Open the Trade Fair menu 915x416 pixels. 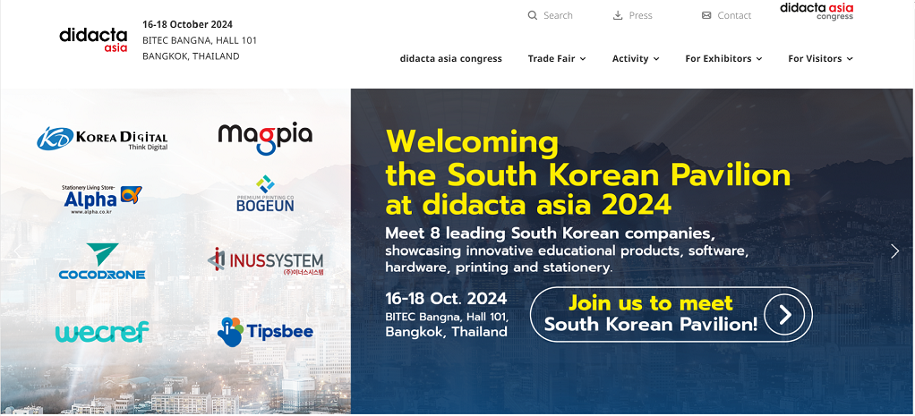552,58
